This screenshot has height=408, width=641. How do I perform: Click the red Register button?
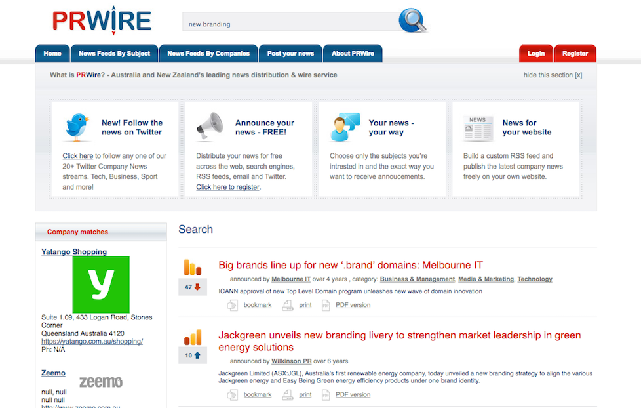(x=575, y=54)
